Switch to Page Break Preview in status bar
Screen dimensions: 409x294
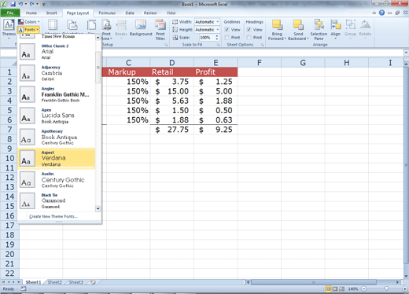(341, 288)
